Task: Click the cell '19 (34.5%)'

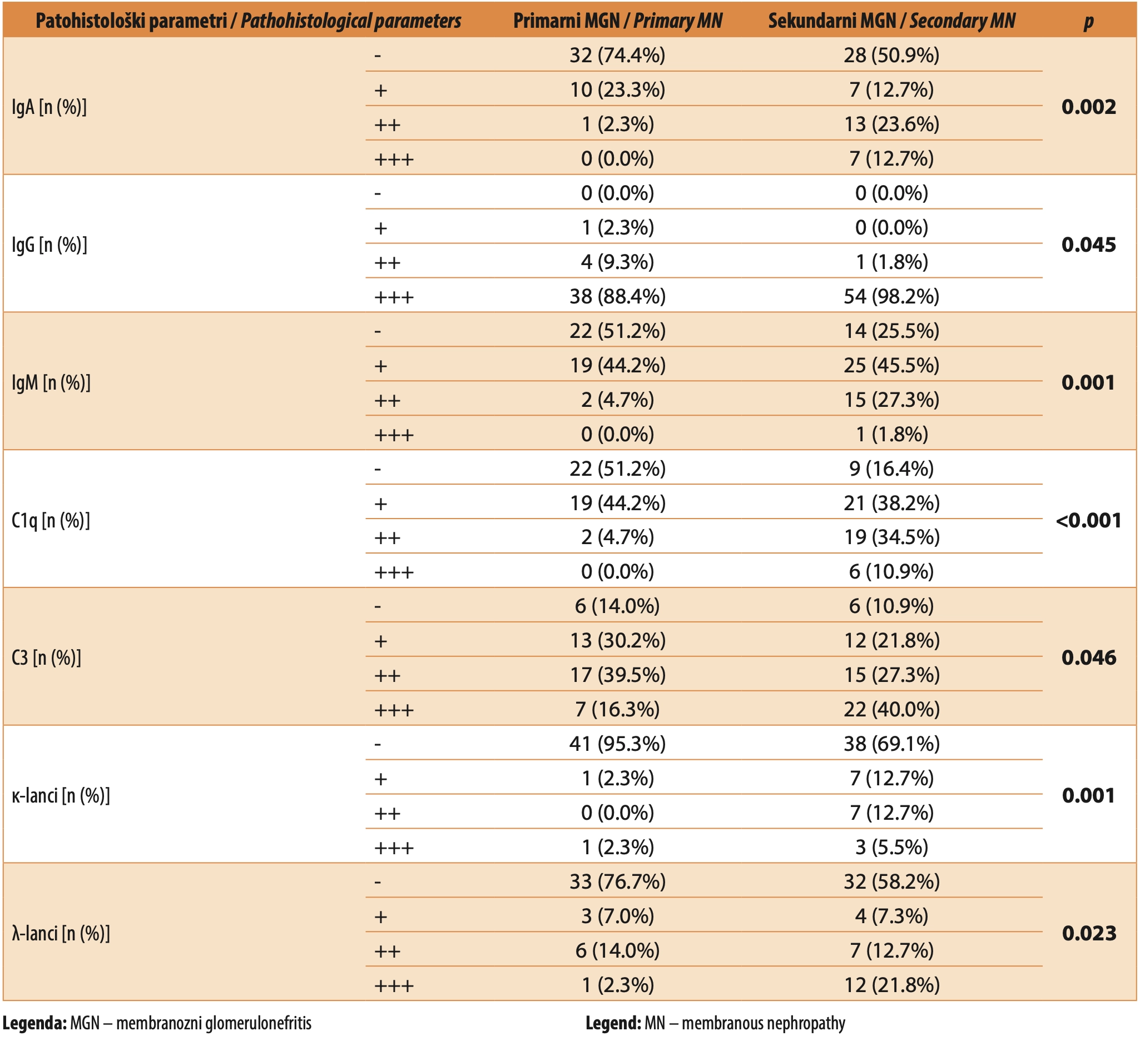Action: coord(892,537)
